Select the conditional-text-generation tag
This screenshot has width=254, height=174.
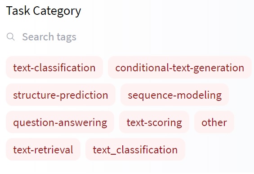(180, 68)
